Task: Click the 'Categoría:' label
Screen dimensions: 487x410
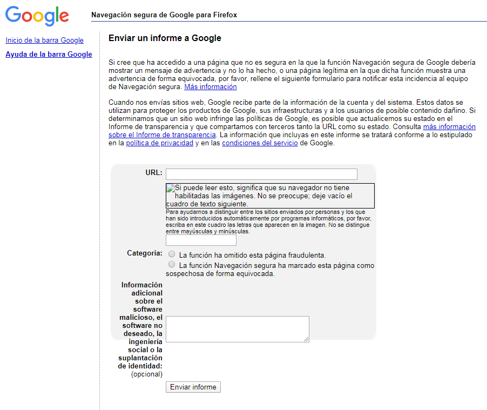Action: tap(144, 253)
